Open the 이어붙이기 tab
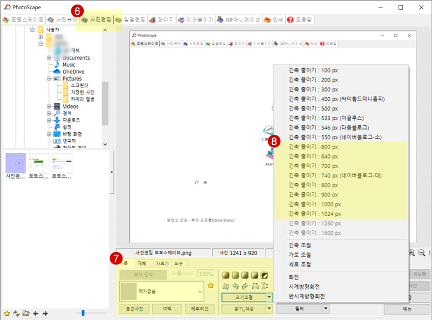Screen dimensions: 432x320 [x=195, y=19]
